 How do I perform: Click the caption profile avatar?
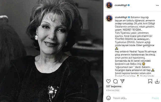coord(109,18)
